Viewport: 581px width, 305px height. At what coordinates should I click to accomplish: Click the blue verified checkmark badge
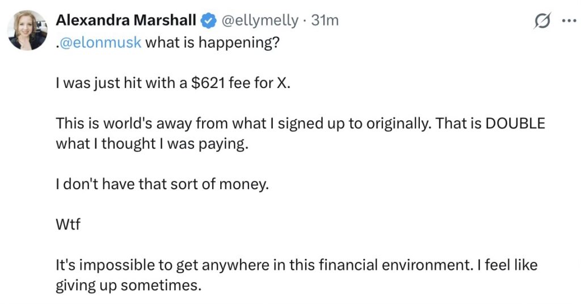208,21
